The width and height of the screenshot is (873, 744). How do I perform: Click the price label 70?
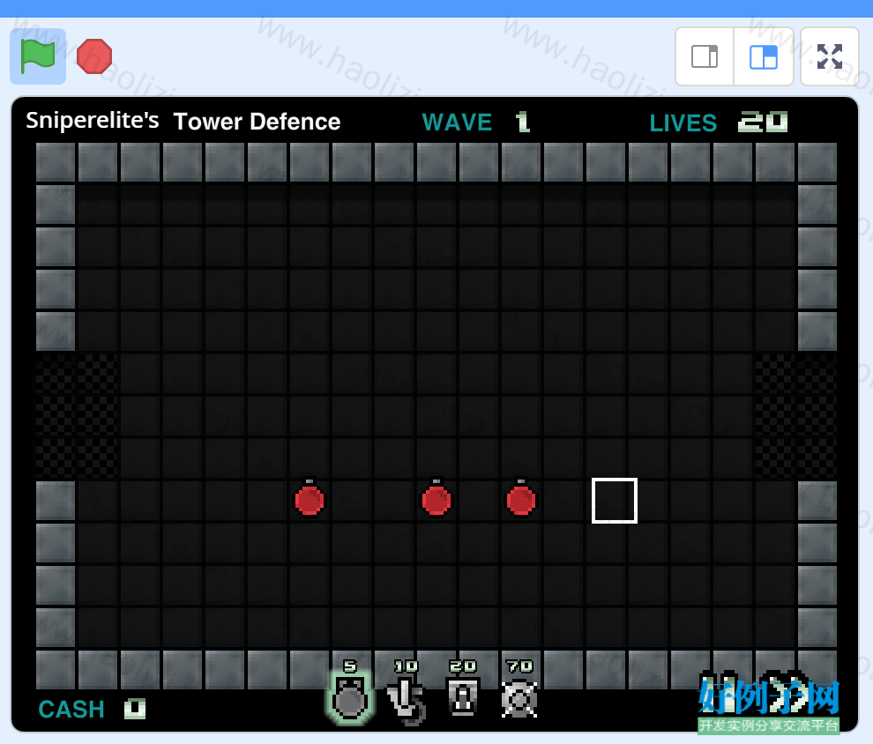[x=519, y=666]
